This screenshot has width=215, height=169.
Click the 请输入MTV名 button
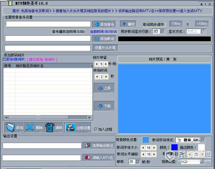pos(99,158)
